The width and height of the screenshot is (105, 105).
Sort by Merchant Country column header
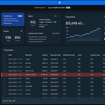click(x=69, y=55)
